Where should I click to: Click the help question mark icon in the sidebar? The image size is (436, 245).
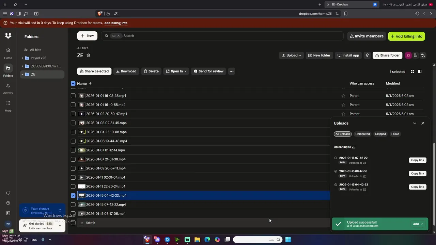(8, 203)
